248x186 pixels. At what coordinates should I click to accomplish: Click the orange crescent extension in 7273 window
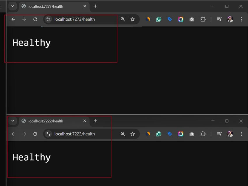pos(148,19)
